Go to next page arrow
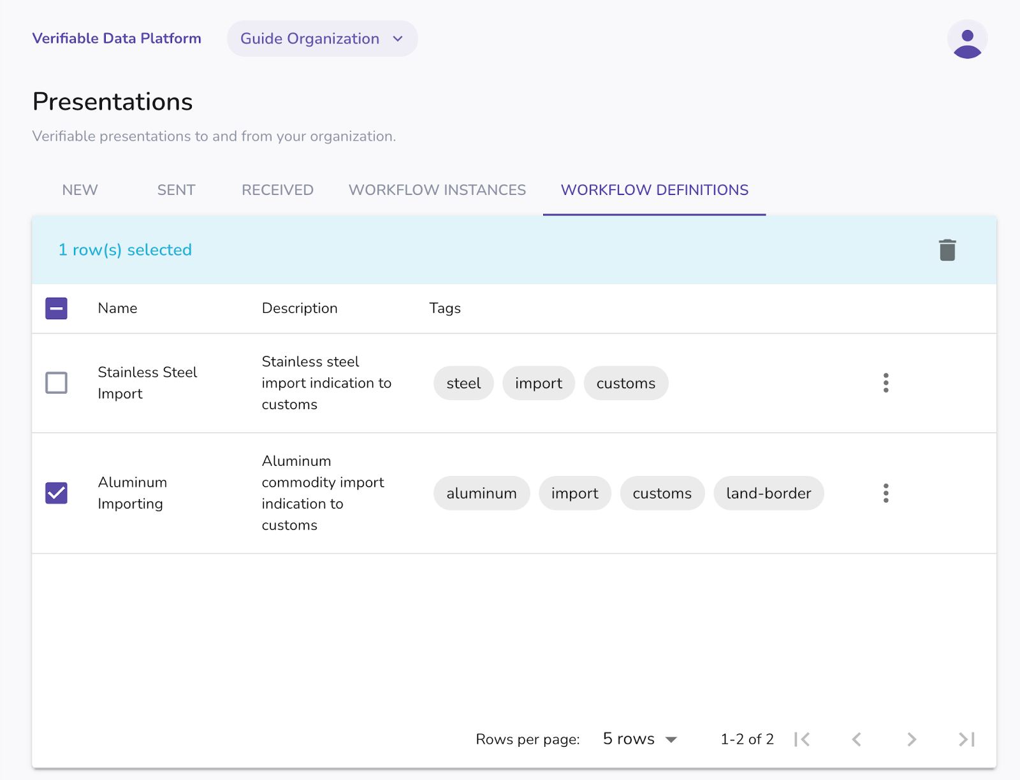 click(x=912, y=739)
